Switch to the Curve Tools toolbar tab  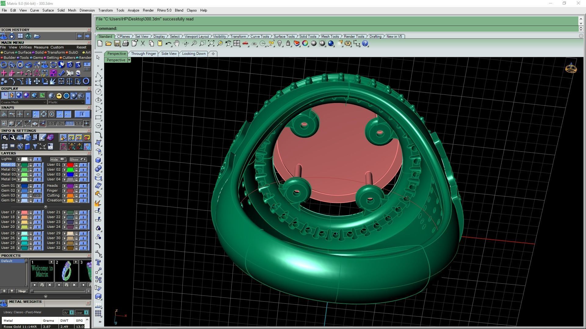pyautogui.click(x=260, y=37)
